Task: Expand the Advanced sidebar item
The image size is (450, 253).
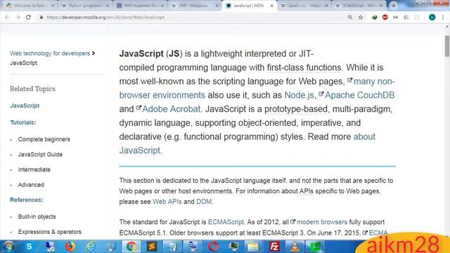Action: pyautogui.click(x=31, y=185)
